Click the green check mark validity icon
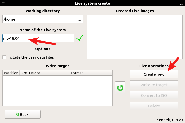This screenshot has height=123, width=185. 80,38
